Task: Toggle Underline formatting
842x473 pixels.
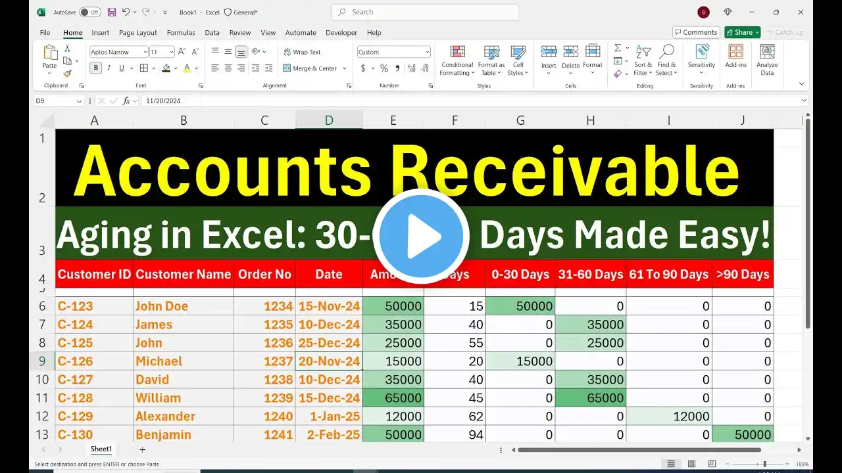Action: tap(122, 68)
